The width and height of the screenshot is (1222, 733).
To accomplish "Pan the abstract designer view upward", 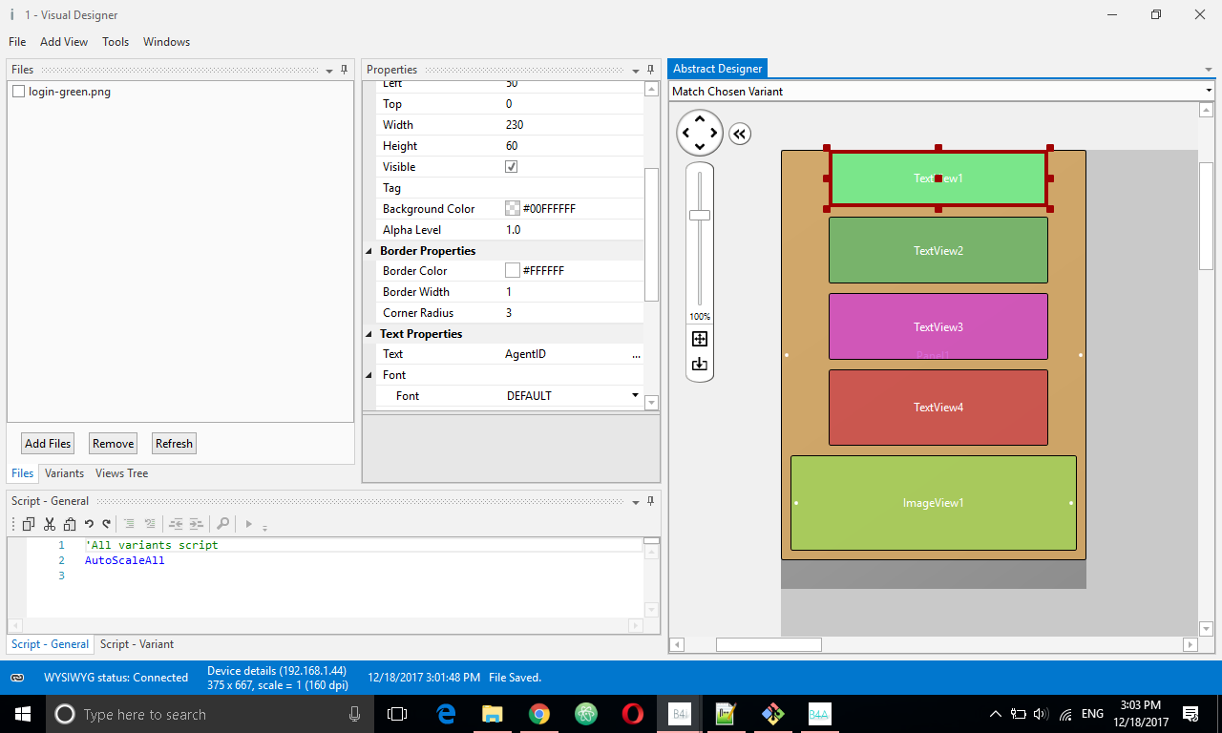I will tap(700, 118).
